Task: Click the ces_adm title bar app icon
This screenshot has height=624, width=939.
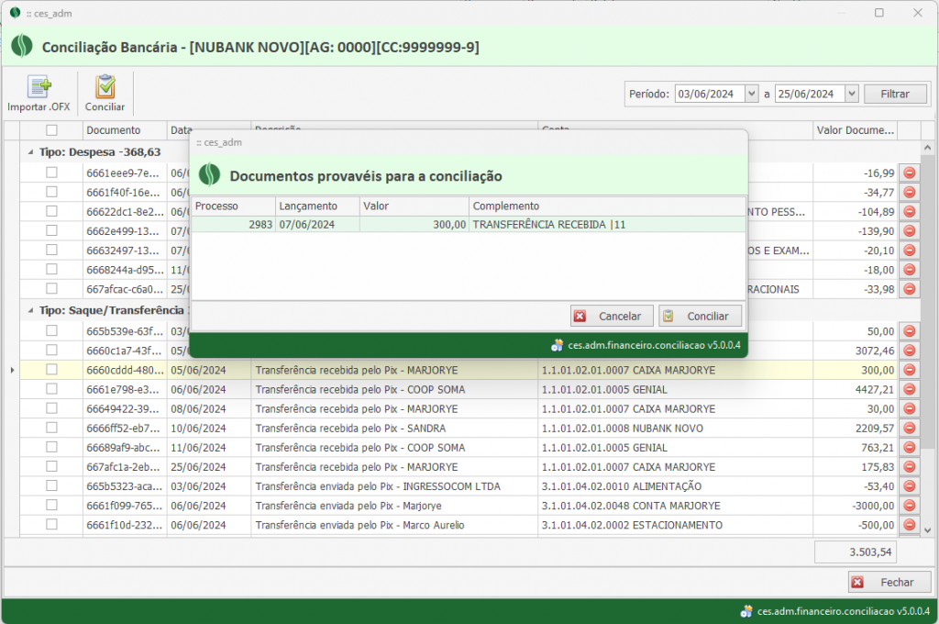Action: [15, 13]
